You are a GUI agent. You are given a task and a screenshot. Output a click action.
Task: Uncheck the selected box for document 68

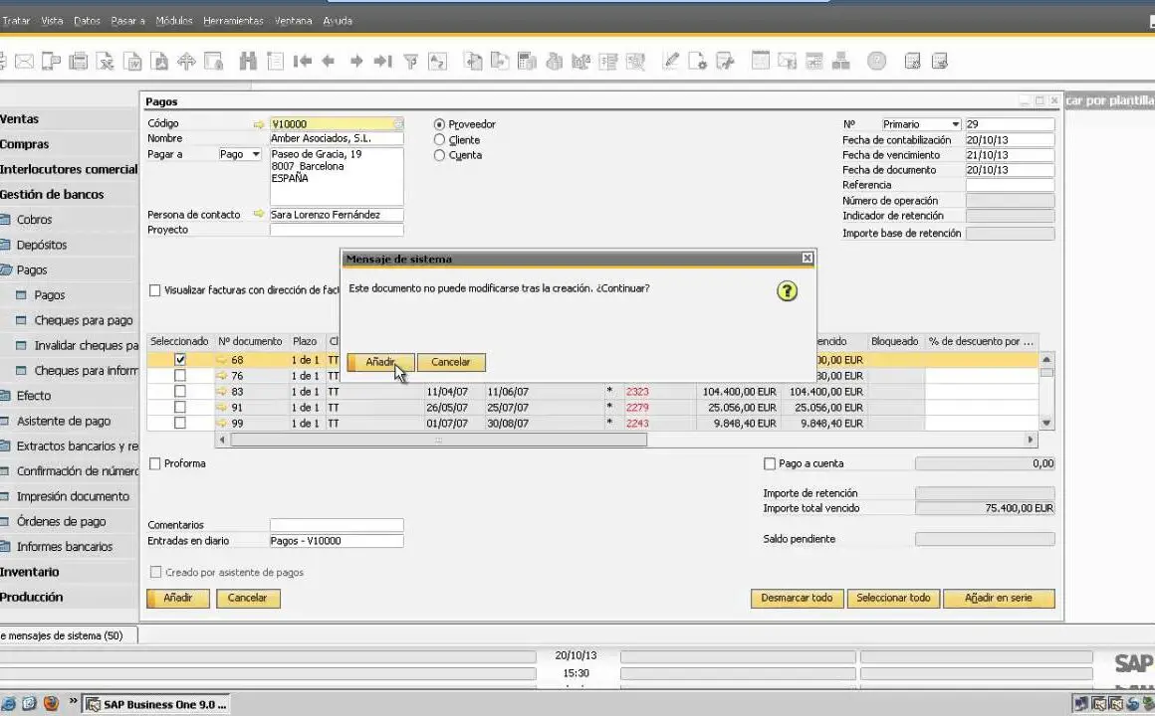pyautogui.click(x=180, y=360)
